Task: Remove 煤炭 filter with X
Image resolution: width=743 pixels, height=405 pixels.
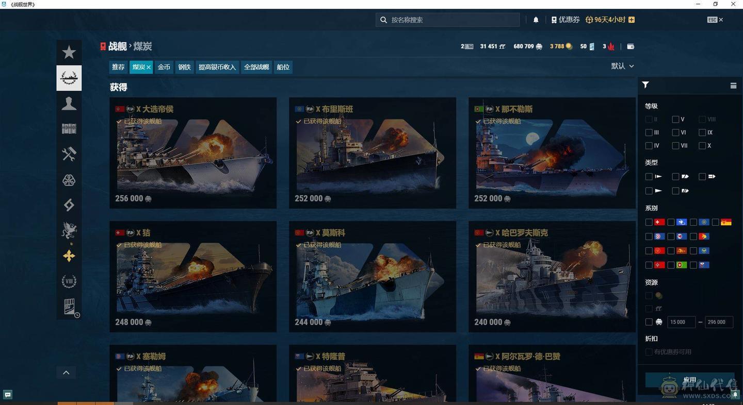Action: pos(149,67)
